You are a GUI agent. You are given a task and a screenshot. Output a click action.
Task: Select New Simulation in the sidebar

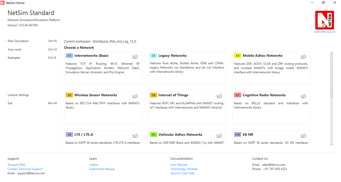tap(18, 41)
